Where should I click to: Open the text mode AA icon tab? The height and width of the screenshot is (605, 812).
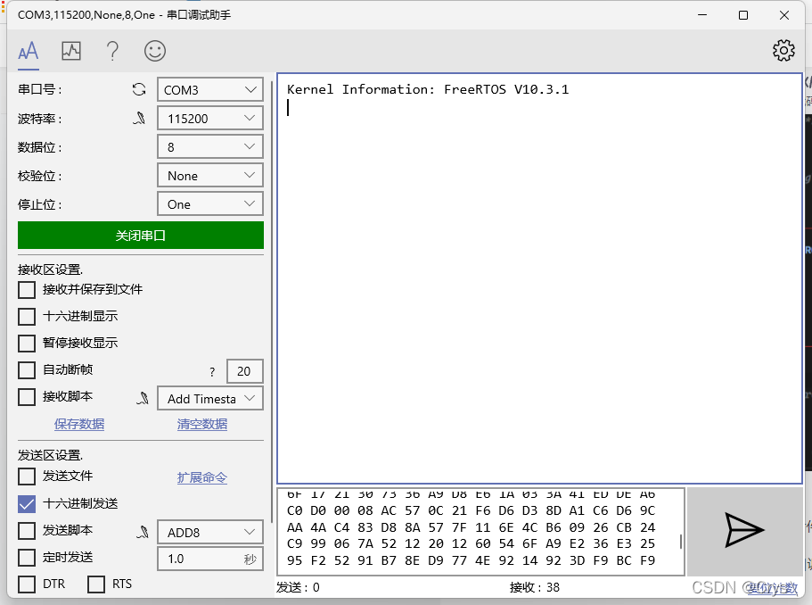[29, 52]
